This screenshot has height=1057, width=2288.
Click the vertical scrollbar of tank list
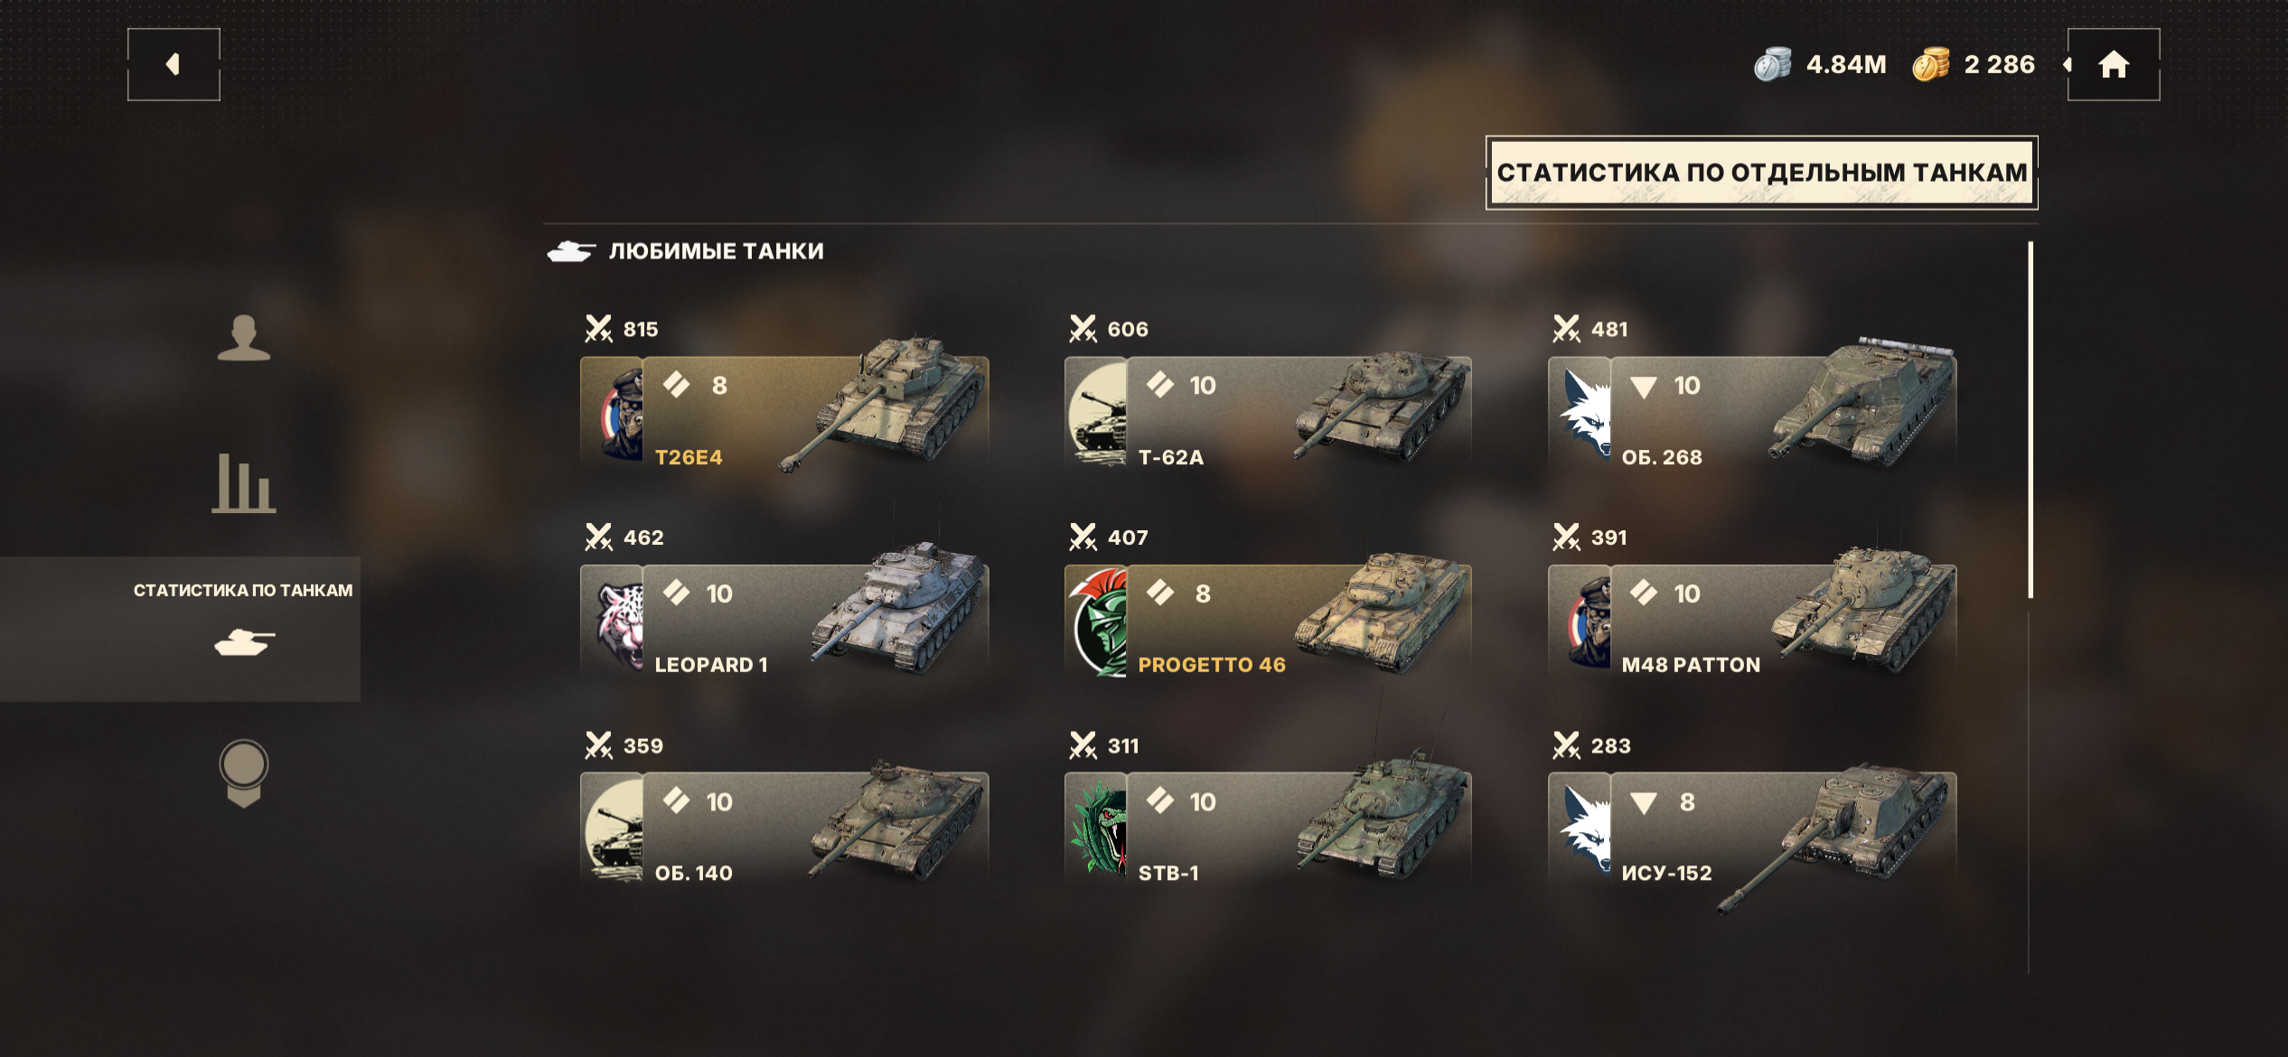click(2030, 420)
